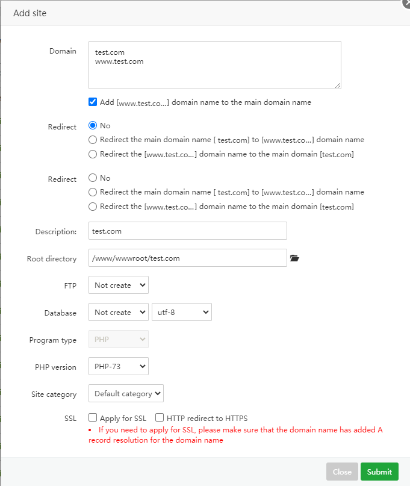
Task: Check HTTP redirect to HTTPS option
Action: click(x=160, y=418)
